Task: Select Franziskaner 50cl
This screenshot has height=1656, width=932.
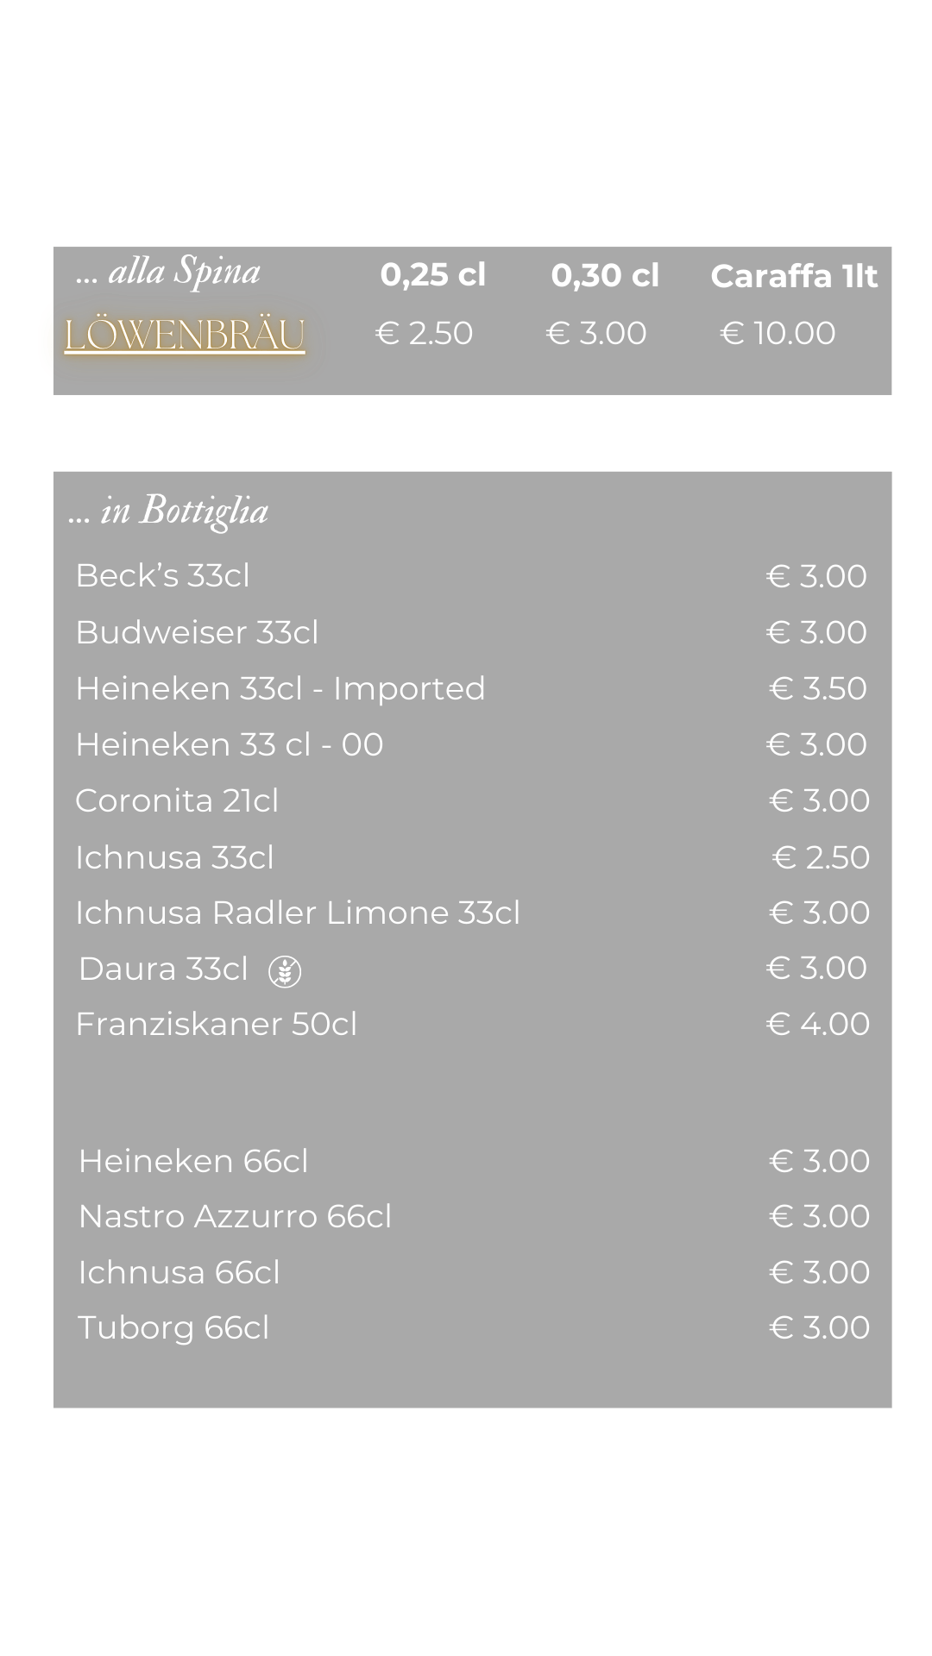Action: (216, 1024)
